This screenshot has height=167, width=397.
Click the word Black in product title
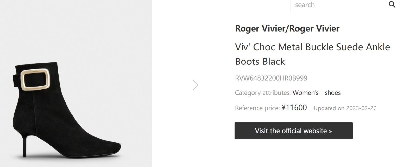273,62
